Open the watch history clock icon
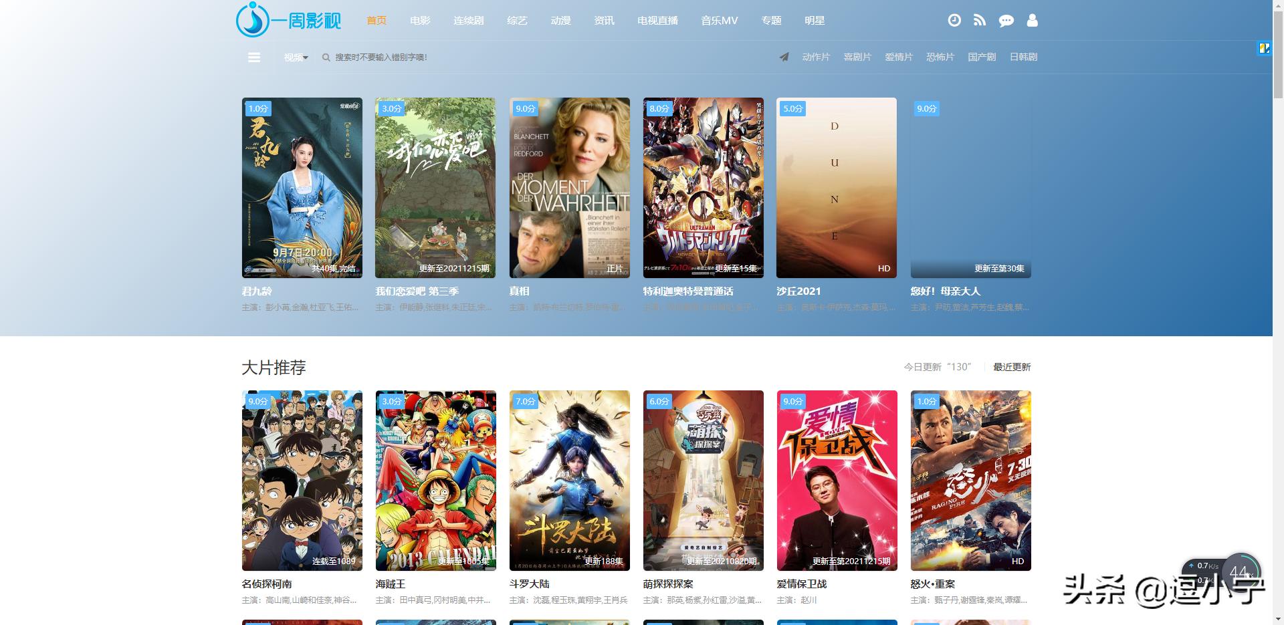 [954, 21]
